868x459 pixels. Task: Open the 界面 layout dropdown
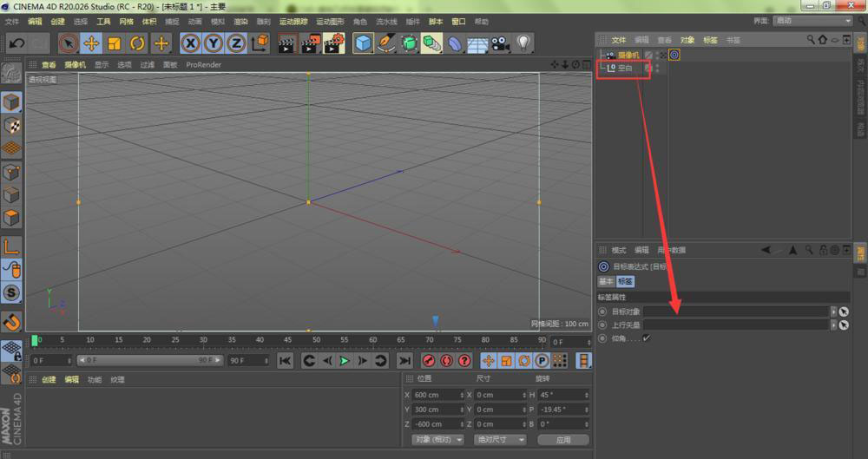coord(813,21)
